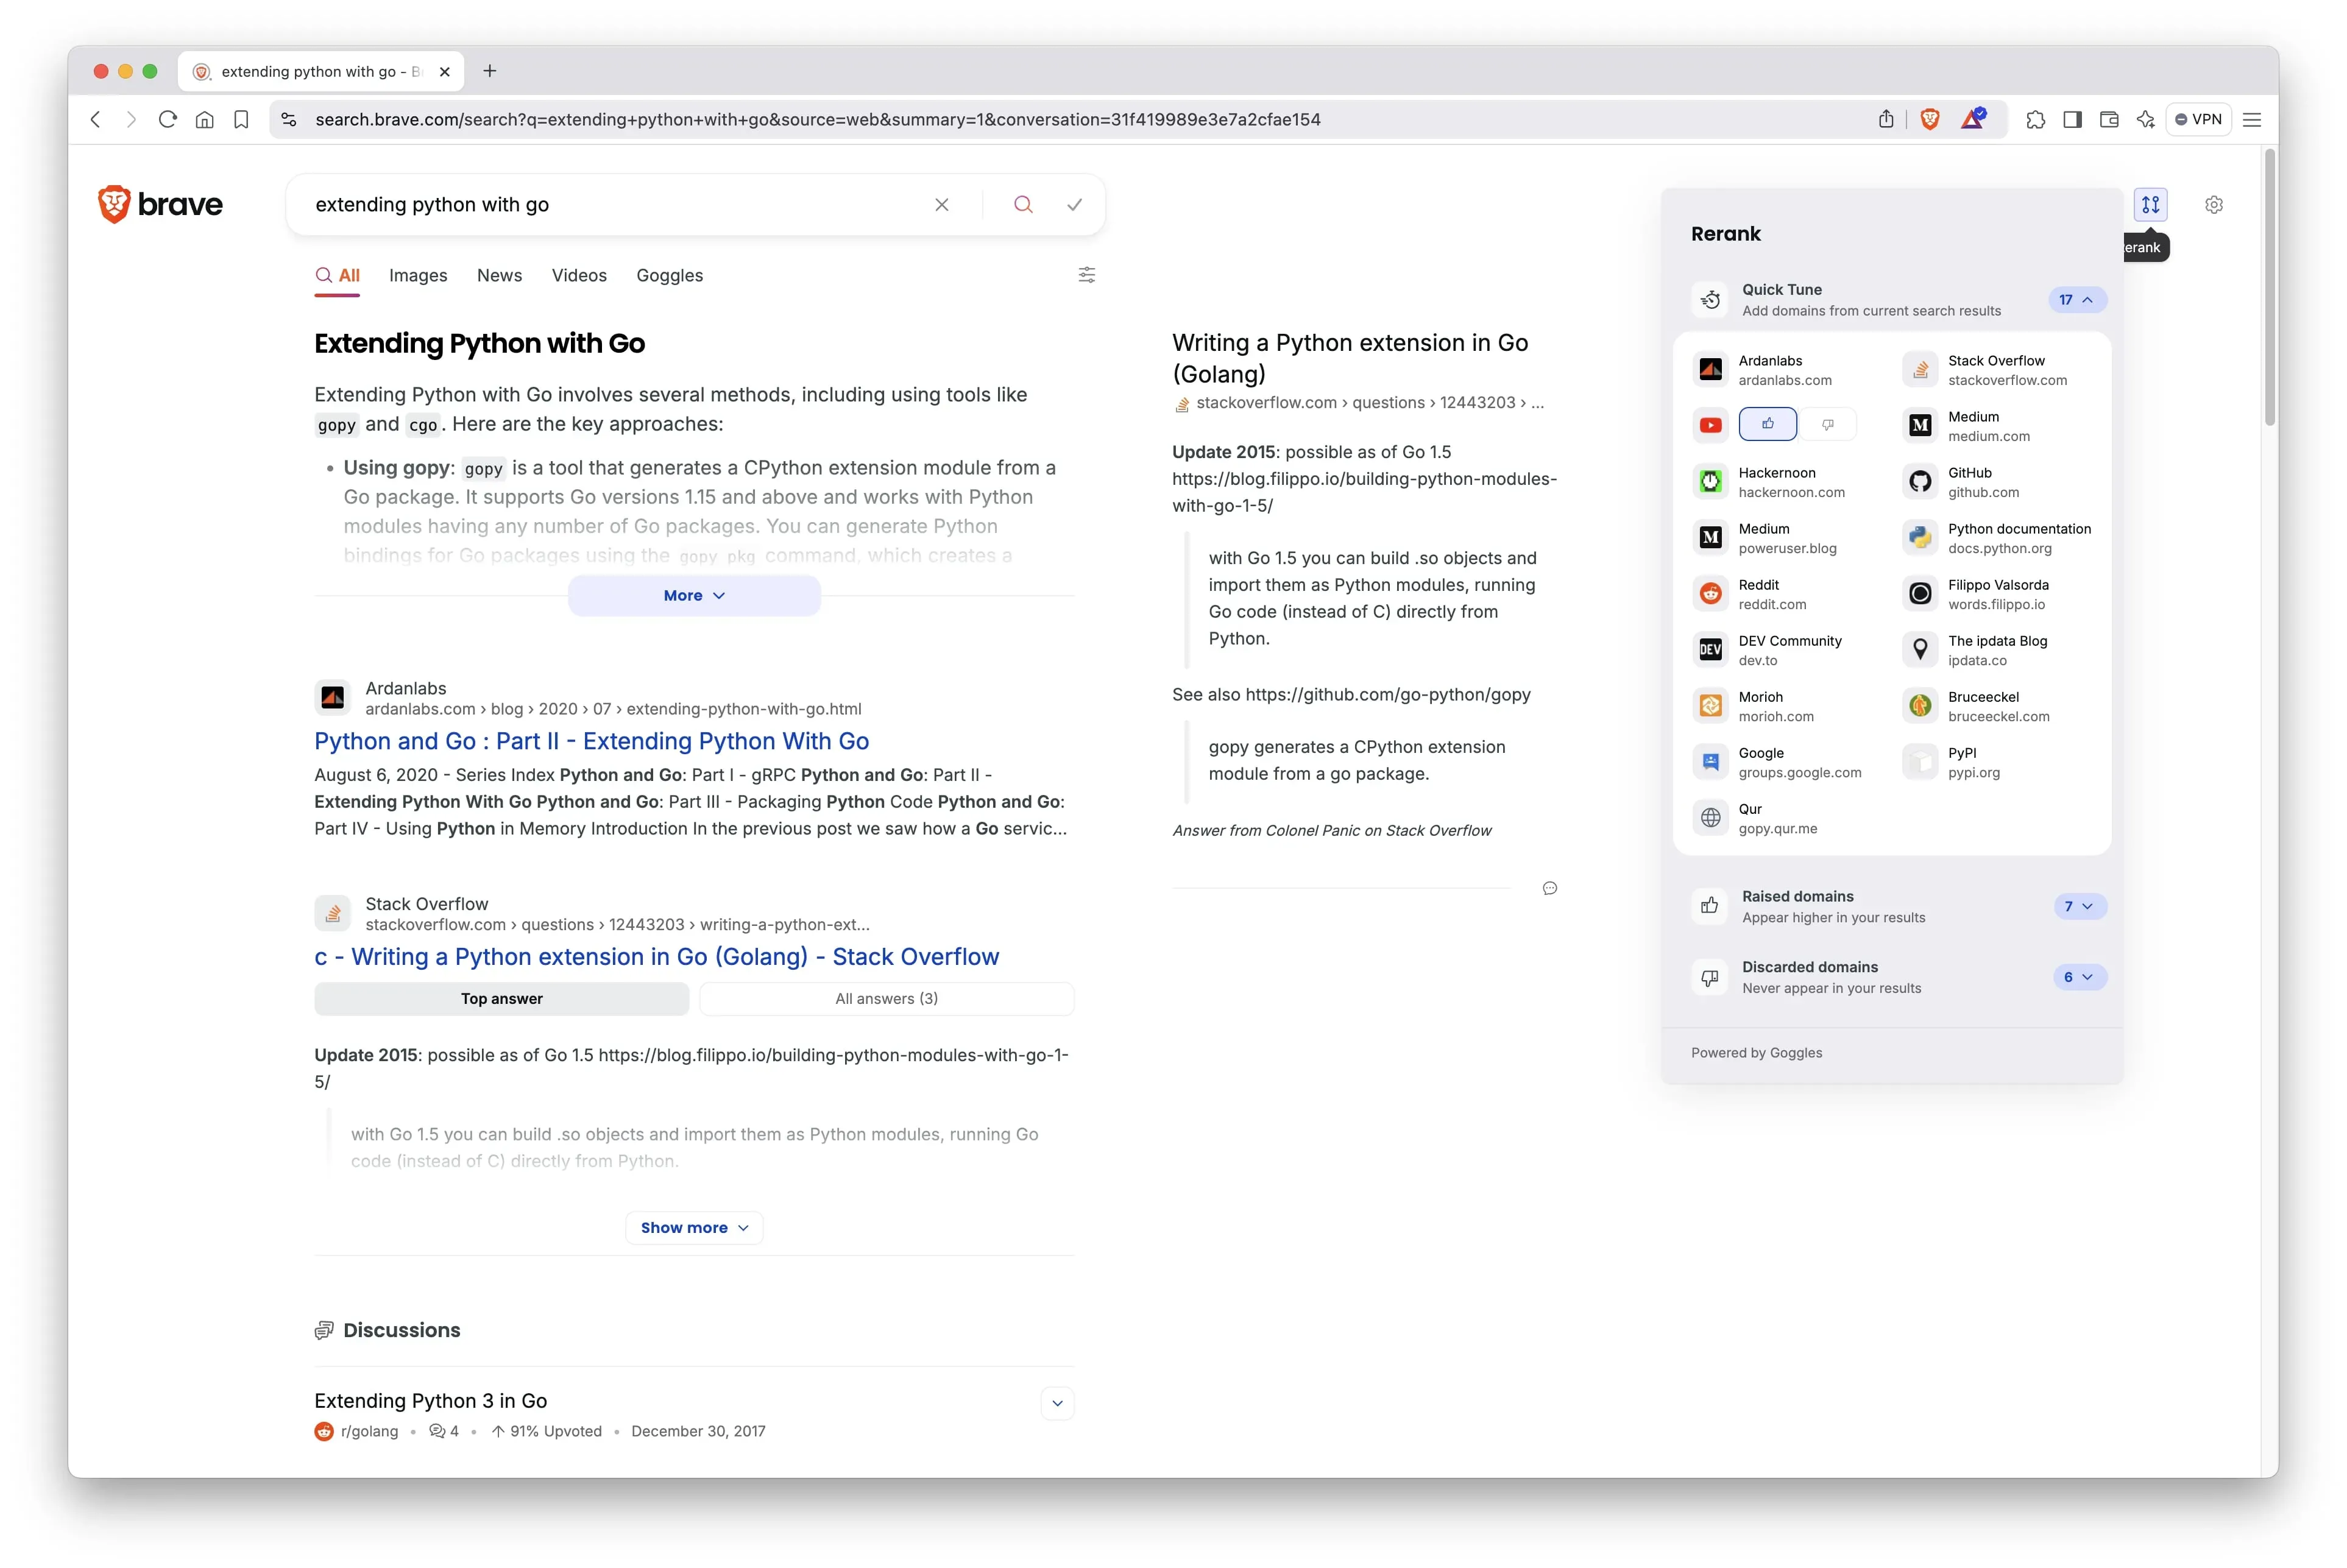The width and height of the screenshot is (2347, 1568).
Task: Select the All answers (3) tab
Action: 886,998
